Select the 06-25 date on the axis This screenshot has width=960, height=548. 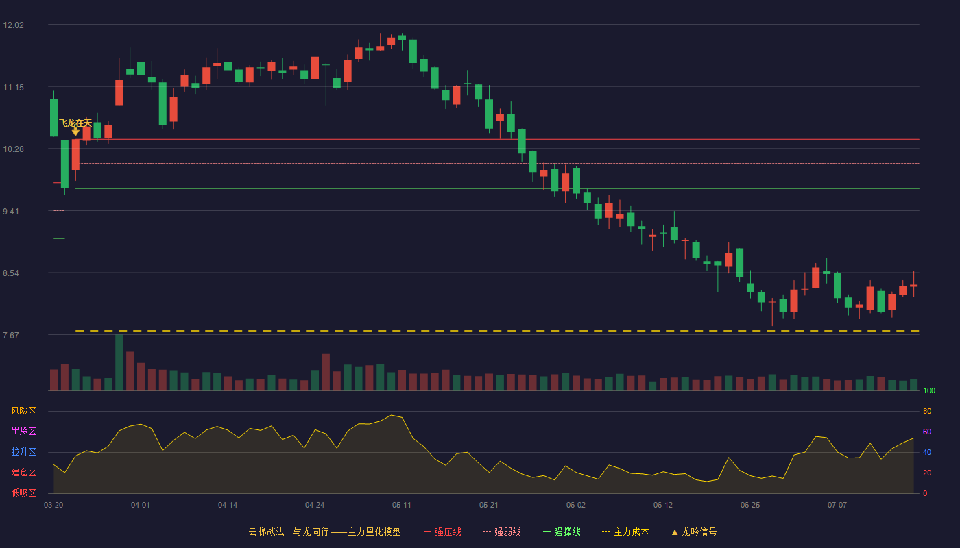[x=750, y=505]
